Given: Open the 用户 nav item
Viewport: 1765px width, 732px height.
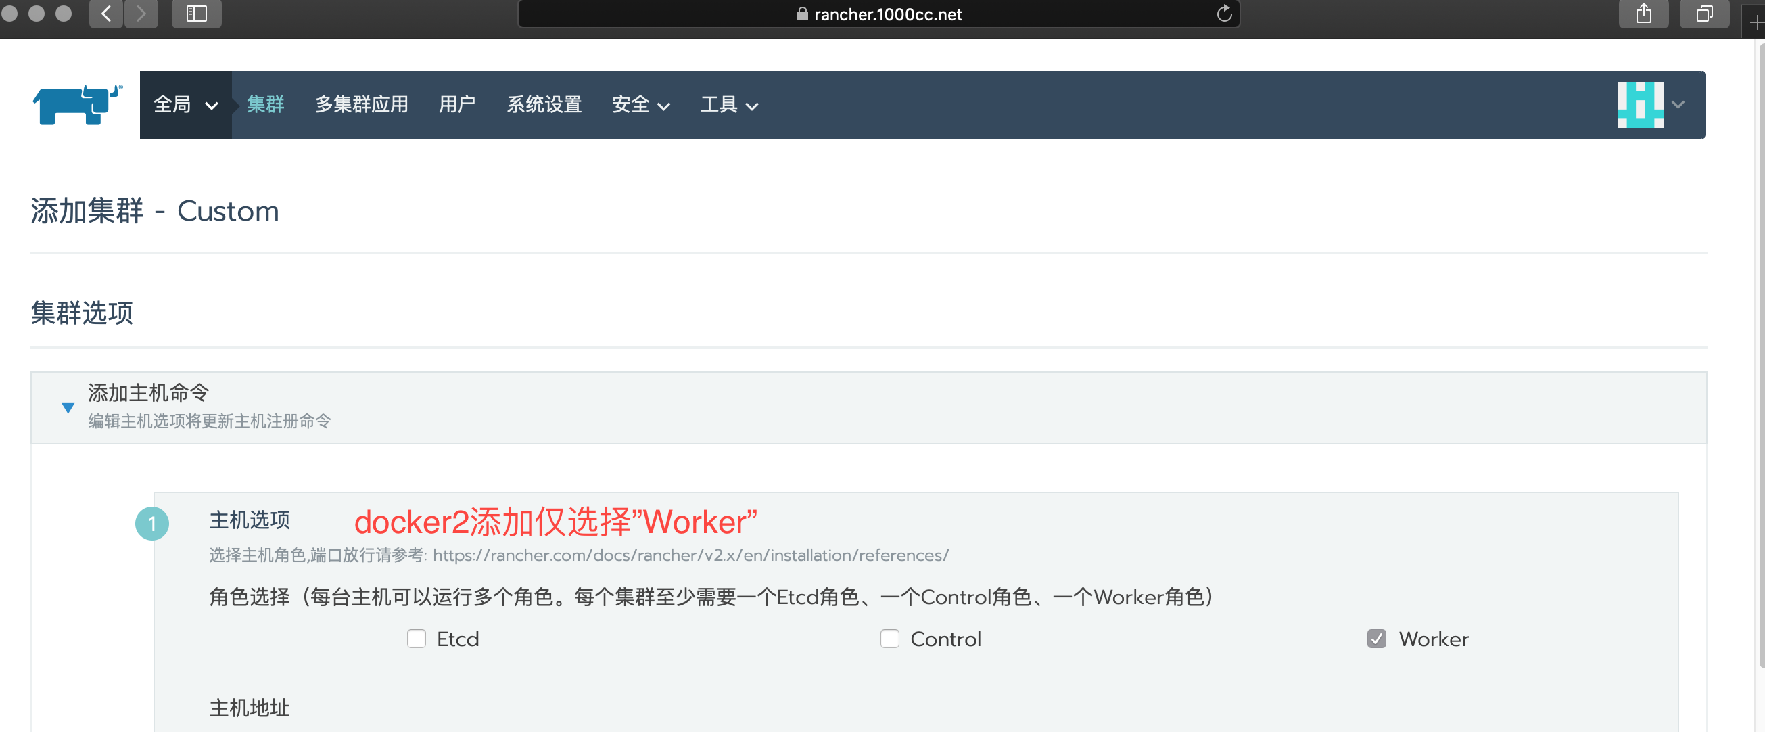Looking at the screenshot, I should (457, 104).
